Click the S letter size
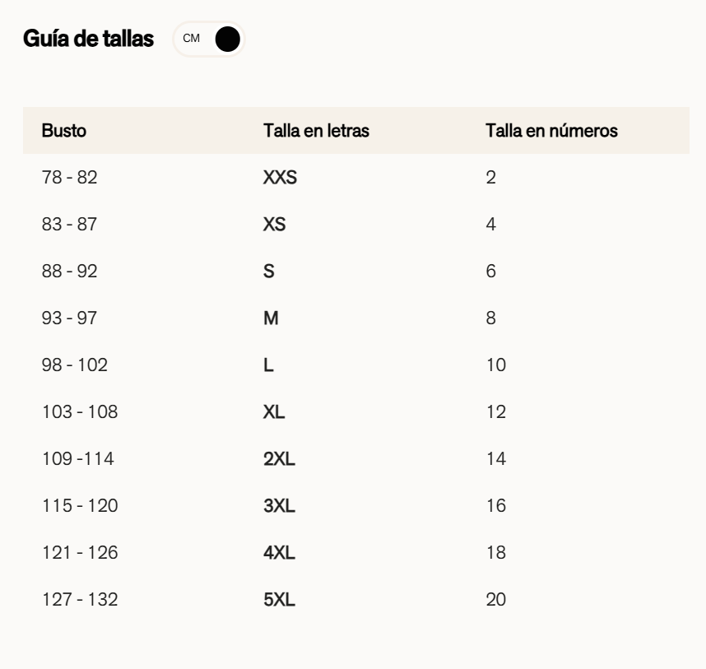Image resolution: width=706 pixels, height=669 pixels. [269, 271]
